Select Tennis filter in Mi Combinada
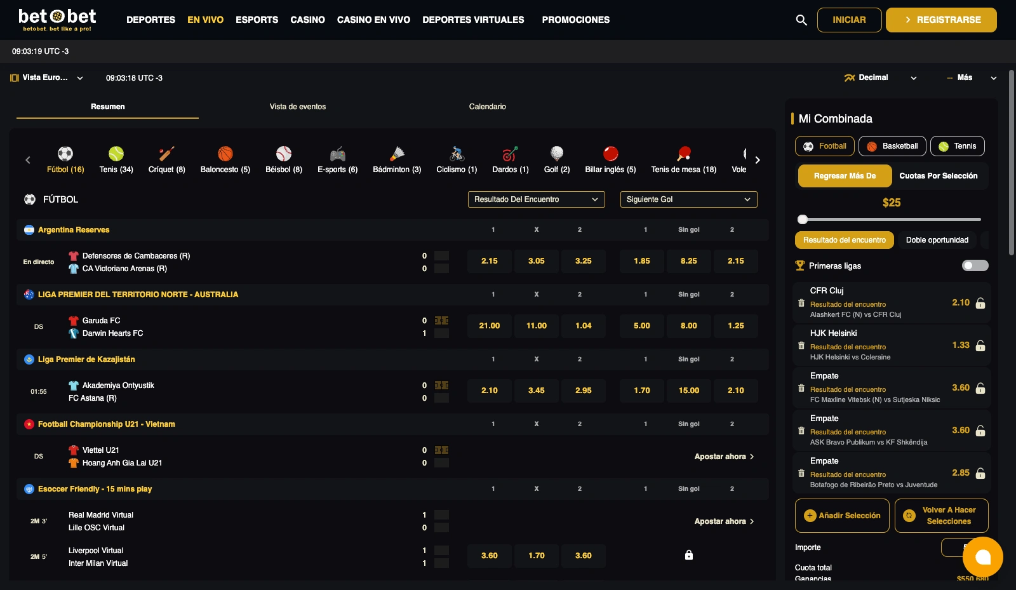The image size is (1016, 590). coord(958,146)
